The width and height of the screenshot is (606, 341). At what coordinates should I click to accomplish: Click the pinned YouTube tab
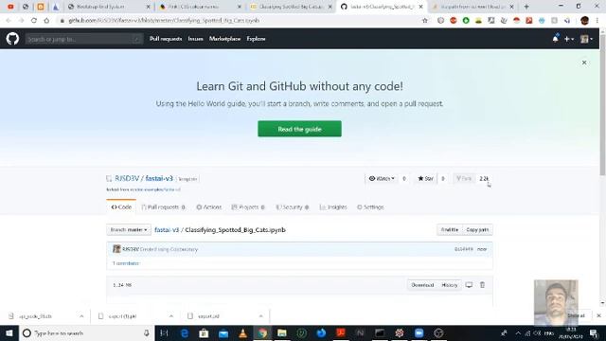point(10,7)
